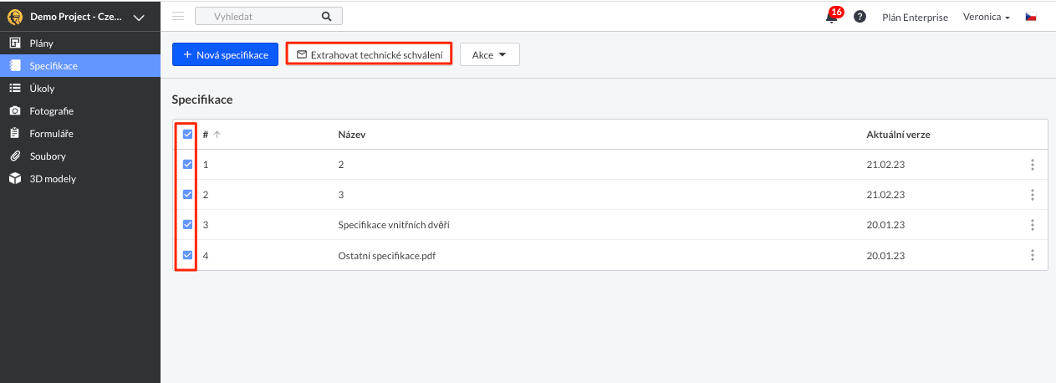Click the hamburger menu icon
Screen dimensions: 1056x383
click(x=178, y=16)
